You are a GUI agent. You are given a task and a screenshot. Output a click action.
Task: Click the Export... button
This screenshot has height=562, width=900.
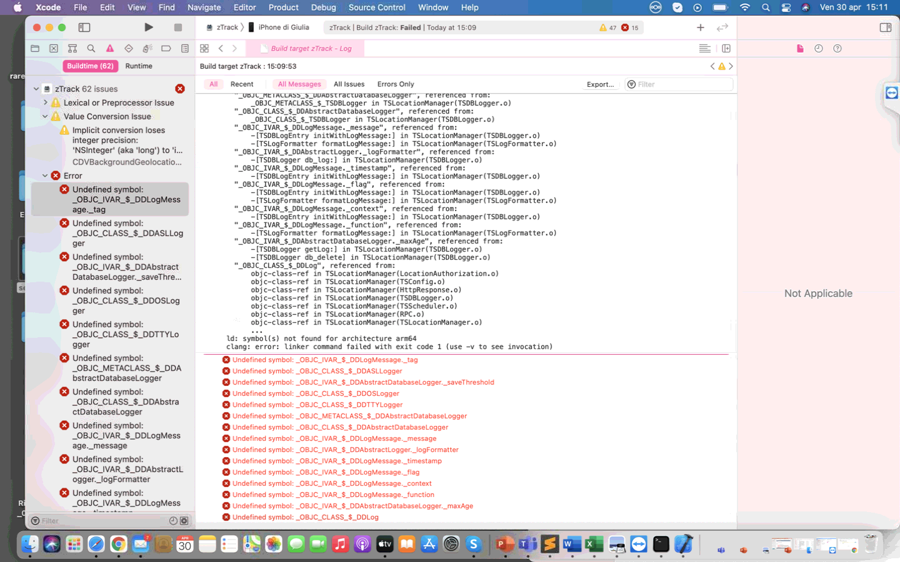599,84
